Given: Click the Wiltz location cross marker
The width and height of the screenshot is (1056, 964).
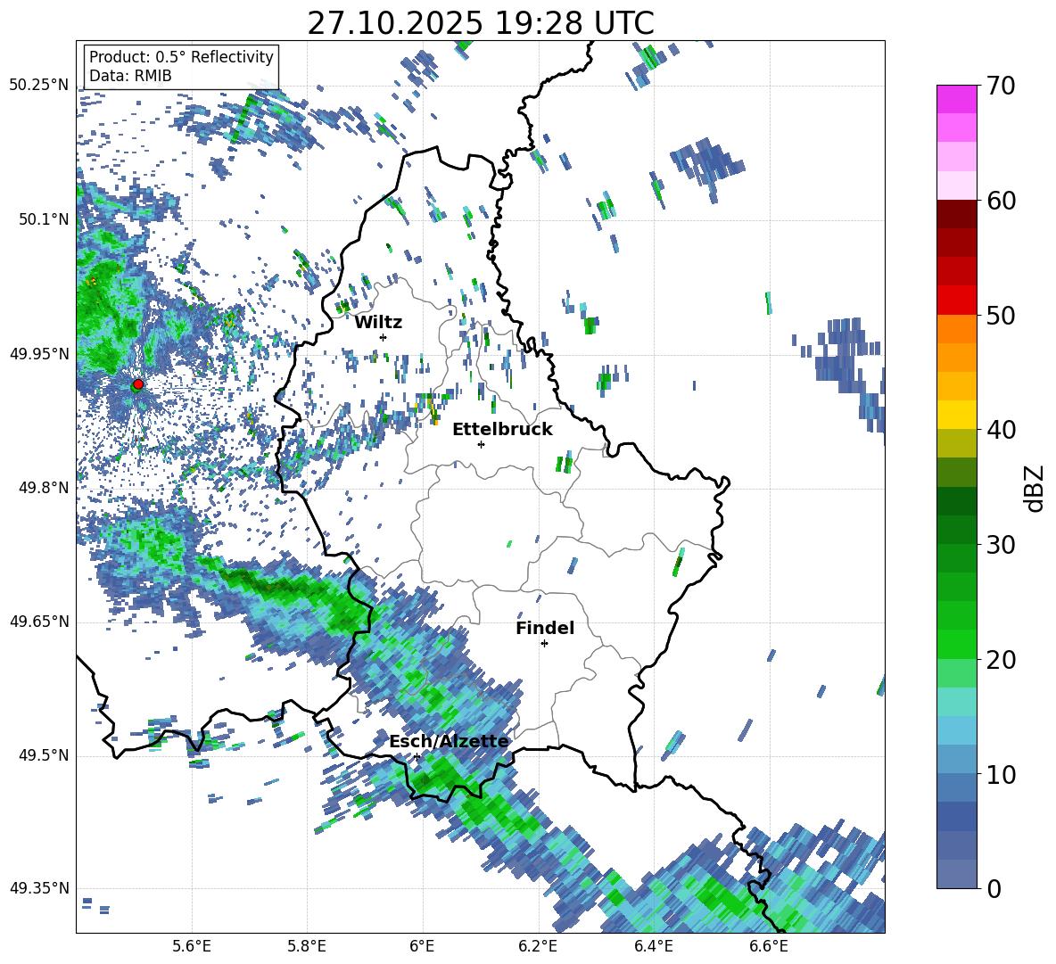Looking at the screenshot, I should 384,337.
